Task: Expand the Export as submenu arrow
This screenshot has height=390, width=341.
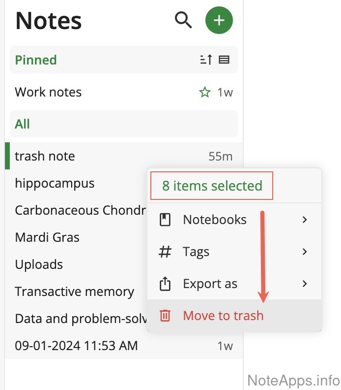Action: coord(305,284)
